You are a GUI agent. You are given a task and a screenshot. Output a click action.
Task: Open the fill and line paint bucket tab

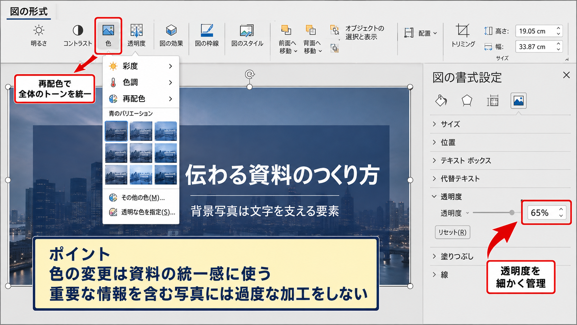click(x=441, y=101)
